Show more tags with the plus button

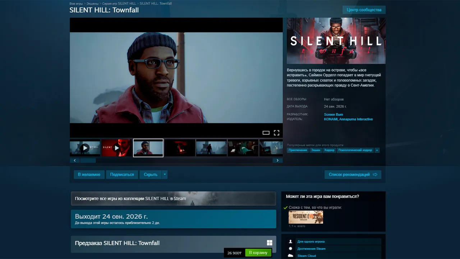click(x=377, y=150)
